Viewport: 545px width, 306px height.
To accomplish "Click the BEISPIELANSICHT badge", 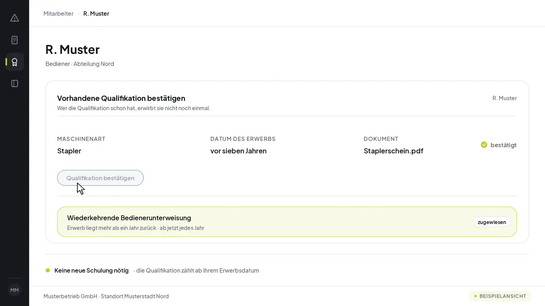I will tap(500, 296).
